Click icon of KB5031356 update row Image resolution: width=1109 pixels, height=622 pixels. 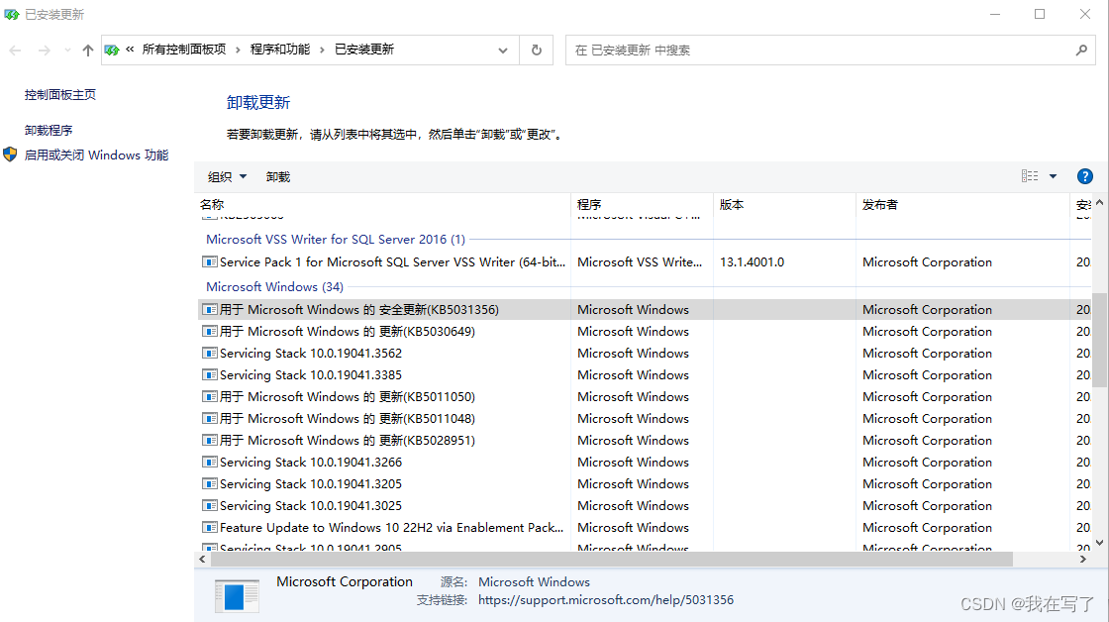pyautogui.click(x=209, y=309)
